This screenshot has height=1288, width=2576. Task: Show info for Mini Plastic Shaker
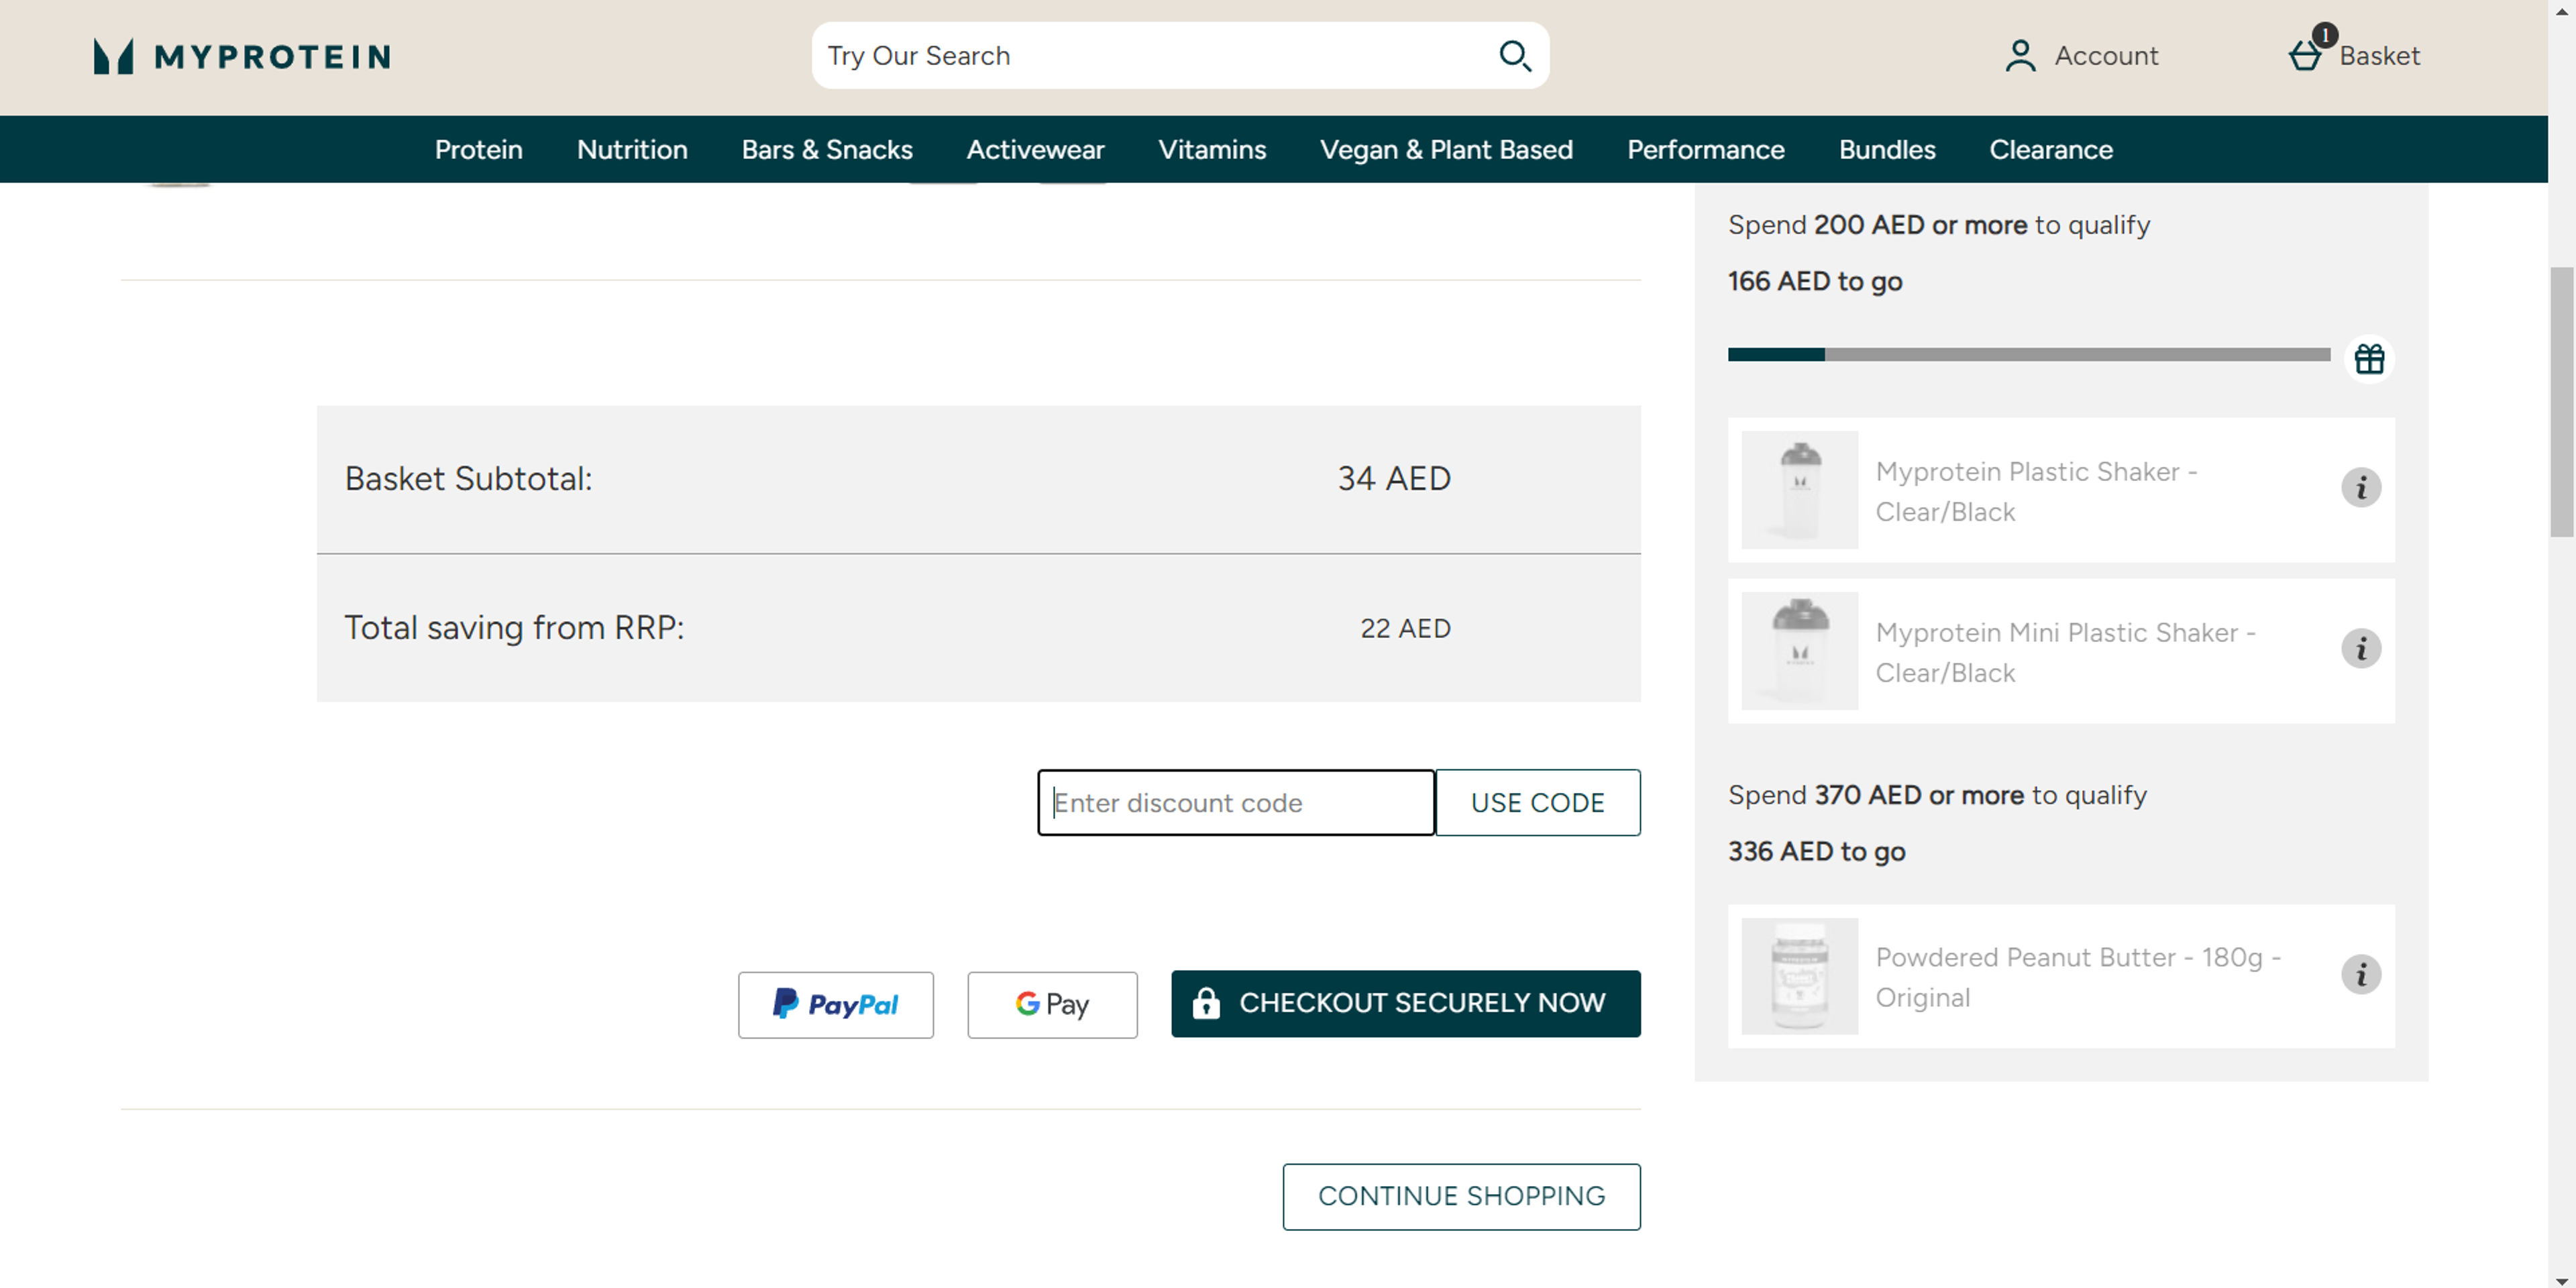[2361, 649]
